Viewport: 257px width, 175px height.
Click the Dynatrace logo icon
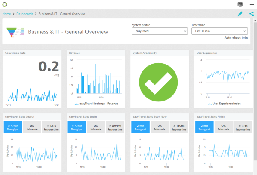(5, 4)
